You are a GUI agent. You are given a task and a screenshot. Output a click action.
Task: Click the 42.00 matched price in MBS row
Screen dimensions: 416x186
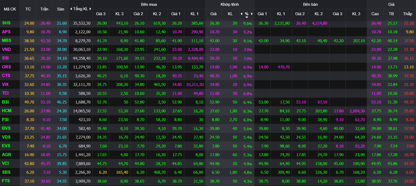pyautogui.click(x=214, y=41)
